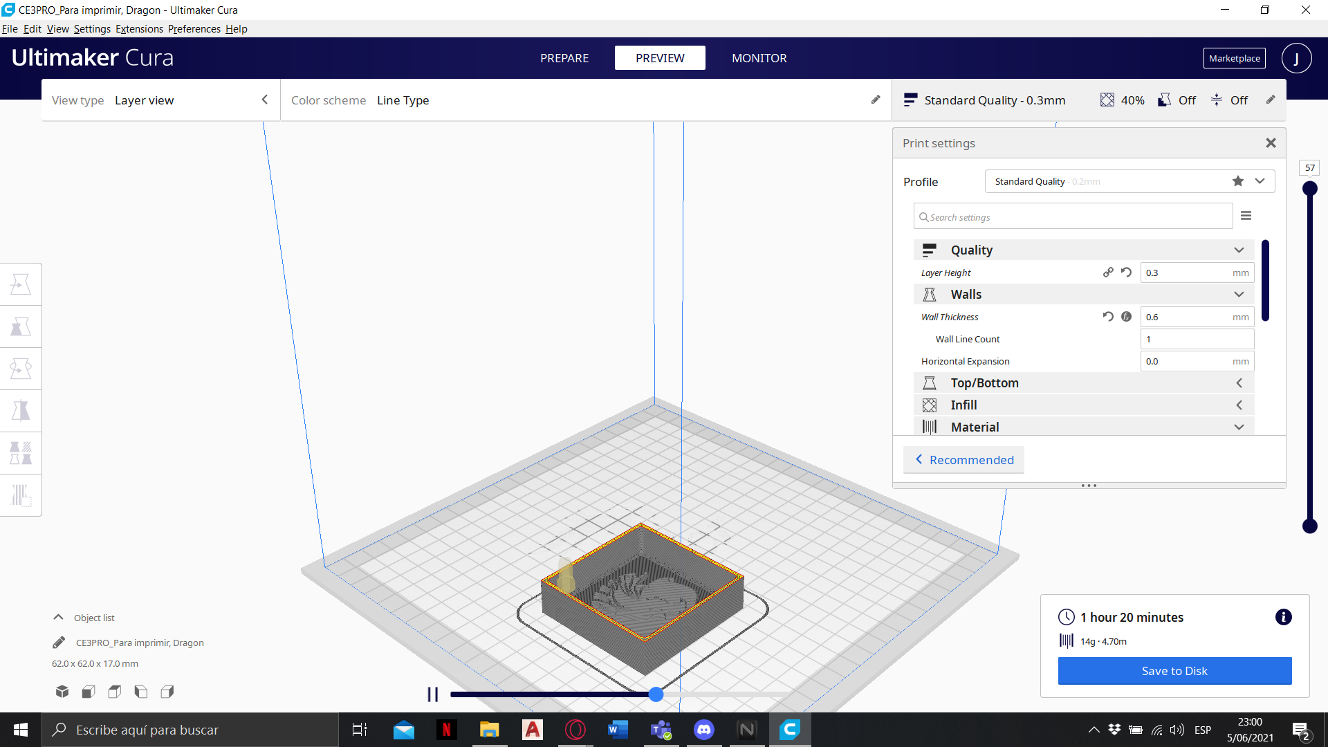Viewport: 1328px width, 747px height.
Task: Switch to right side view icon
Action: (167, 691)
